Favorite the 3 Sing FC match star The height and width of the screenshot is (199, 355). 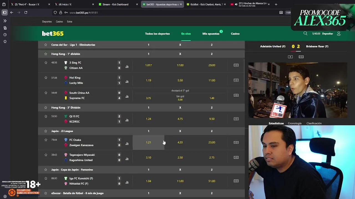coord(46,62)
